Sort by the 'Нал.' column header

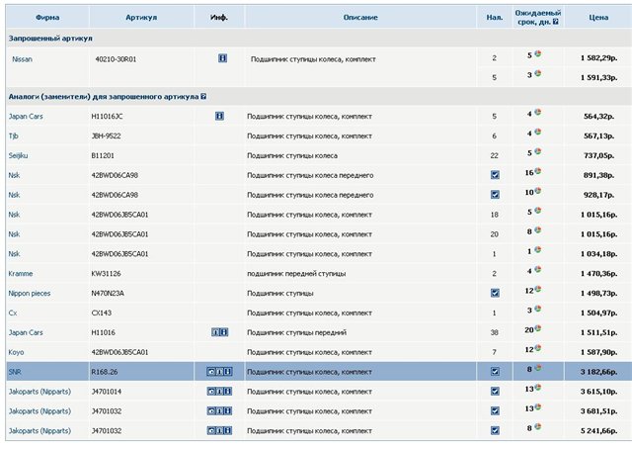pos(494,18)
